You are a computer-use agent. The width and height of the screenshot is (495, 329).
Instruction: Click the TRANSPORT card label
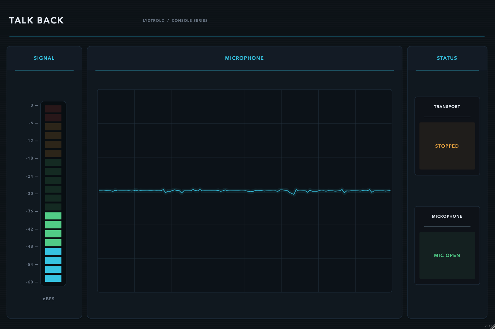(x=447, y=107)
